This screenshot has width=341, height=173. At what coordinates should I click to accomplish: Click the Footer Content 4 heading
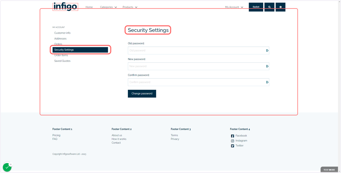click(240, 129)
